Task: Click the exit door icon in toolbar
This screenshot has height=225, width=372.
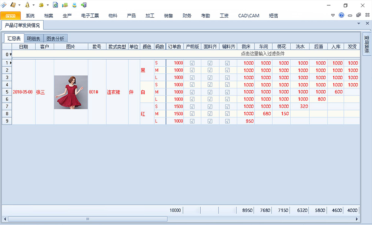Action: (84, 5)
